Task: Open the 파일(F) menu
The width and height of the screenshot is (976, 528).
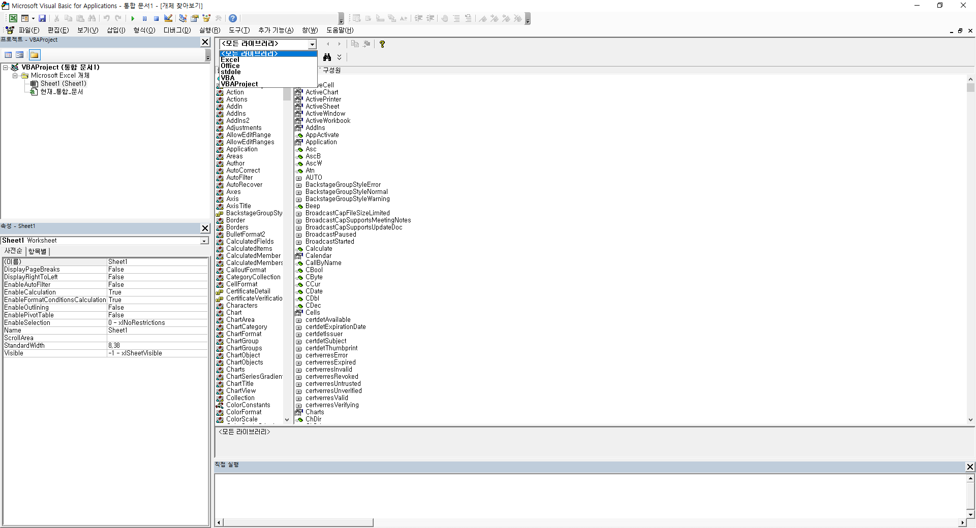Action: pyautogui.click(x=29, y=30)
